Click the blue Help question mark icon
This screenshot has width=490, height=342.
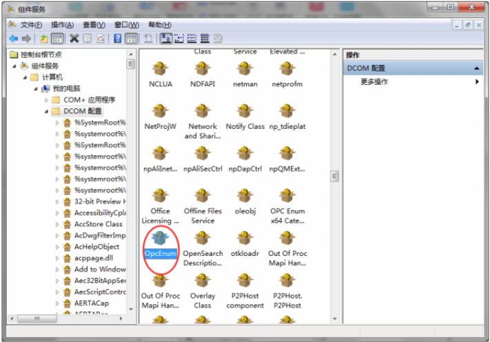coord(117,39)
